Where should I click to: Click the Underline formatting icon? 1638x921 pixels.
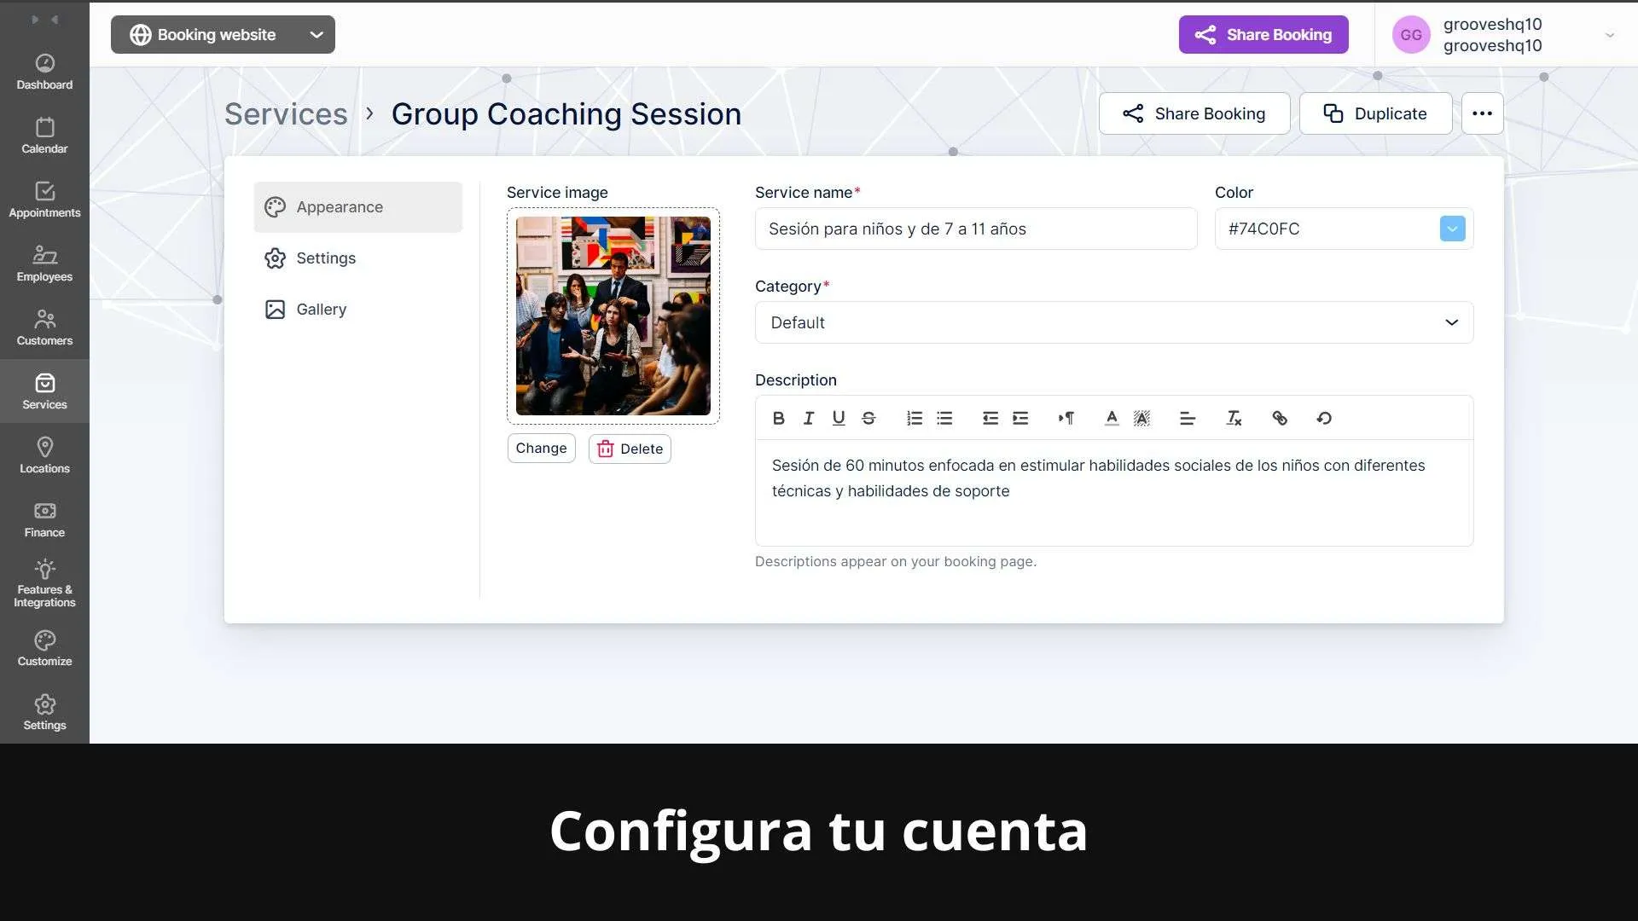click(x=838, y=417)
